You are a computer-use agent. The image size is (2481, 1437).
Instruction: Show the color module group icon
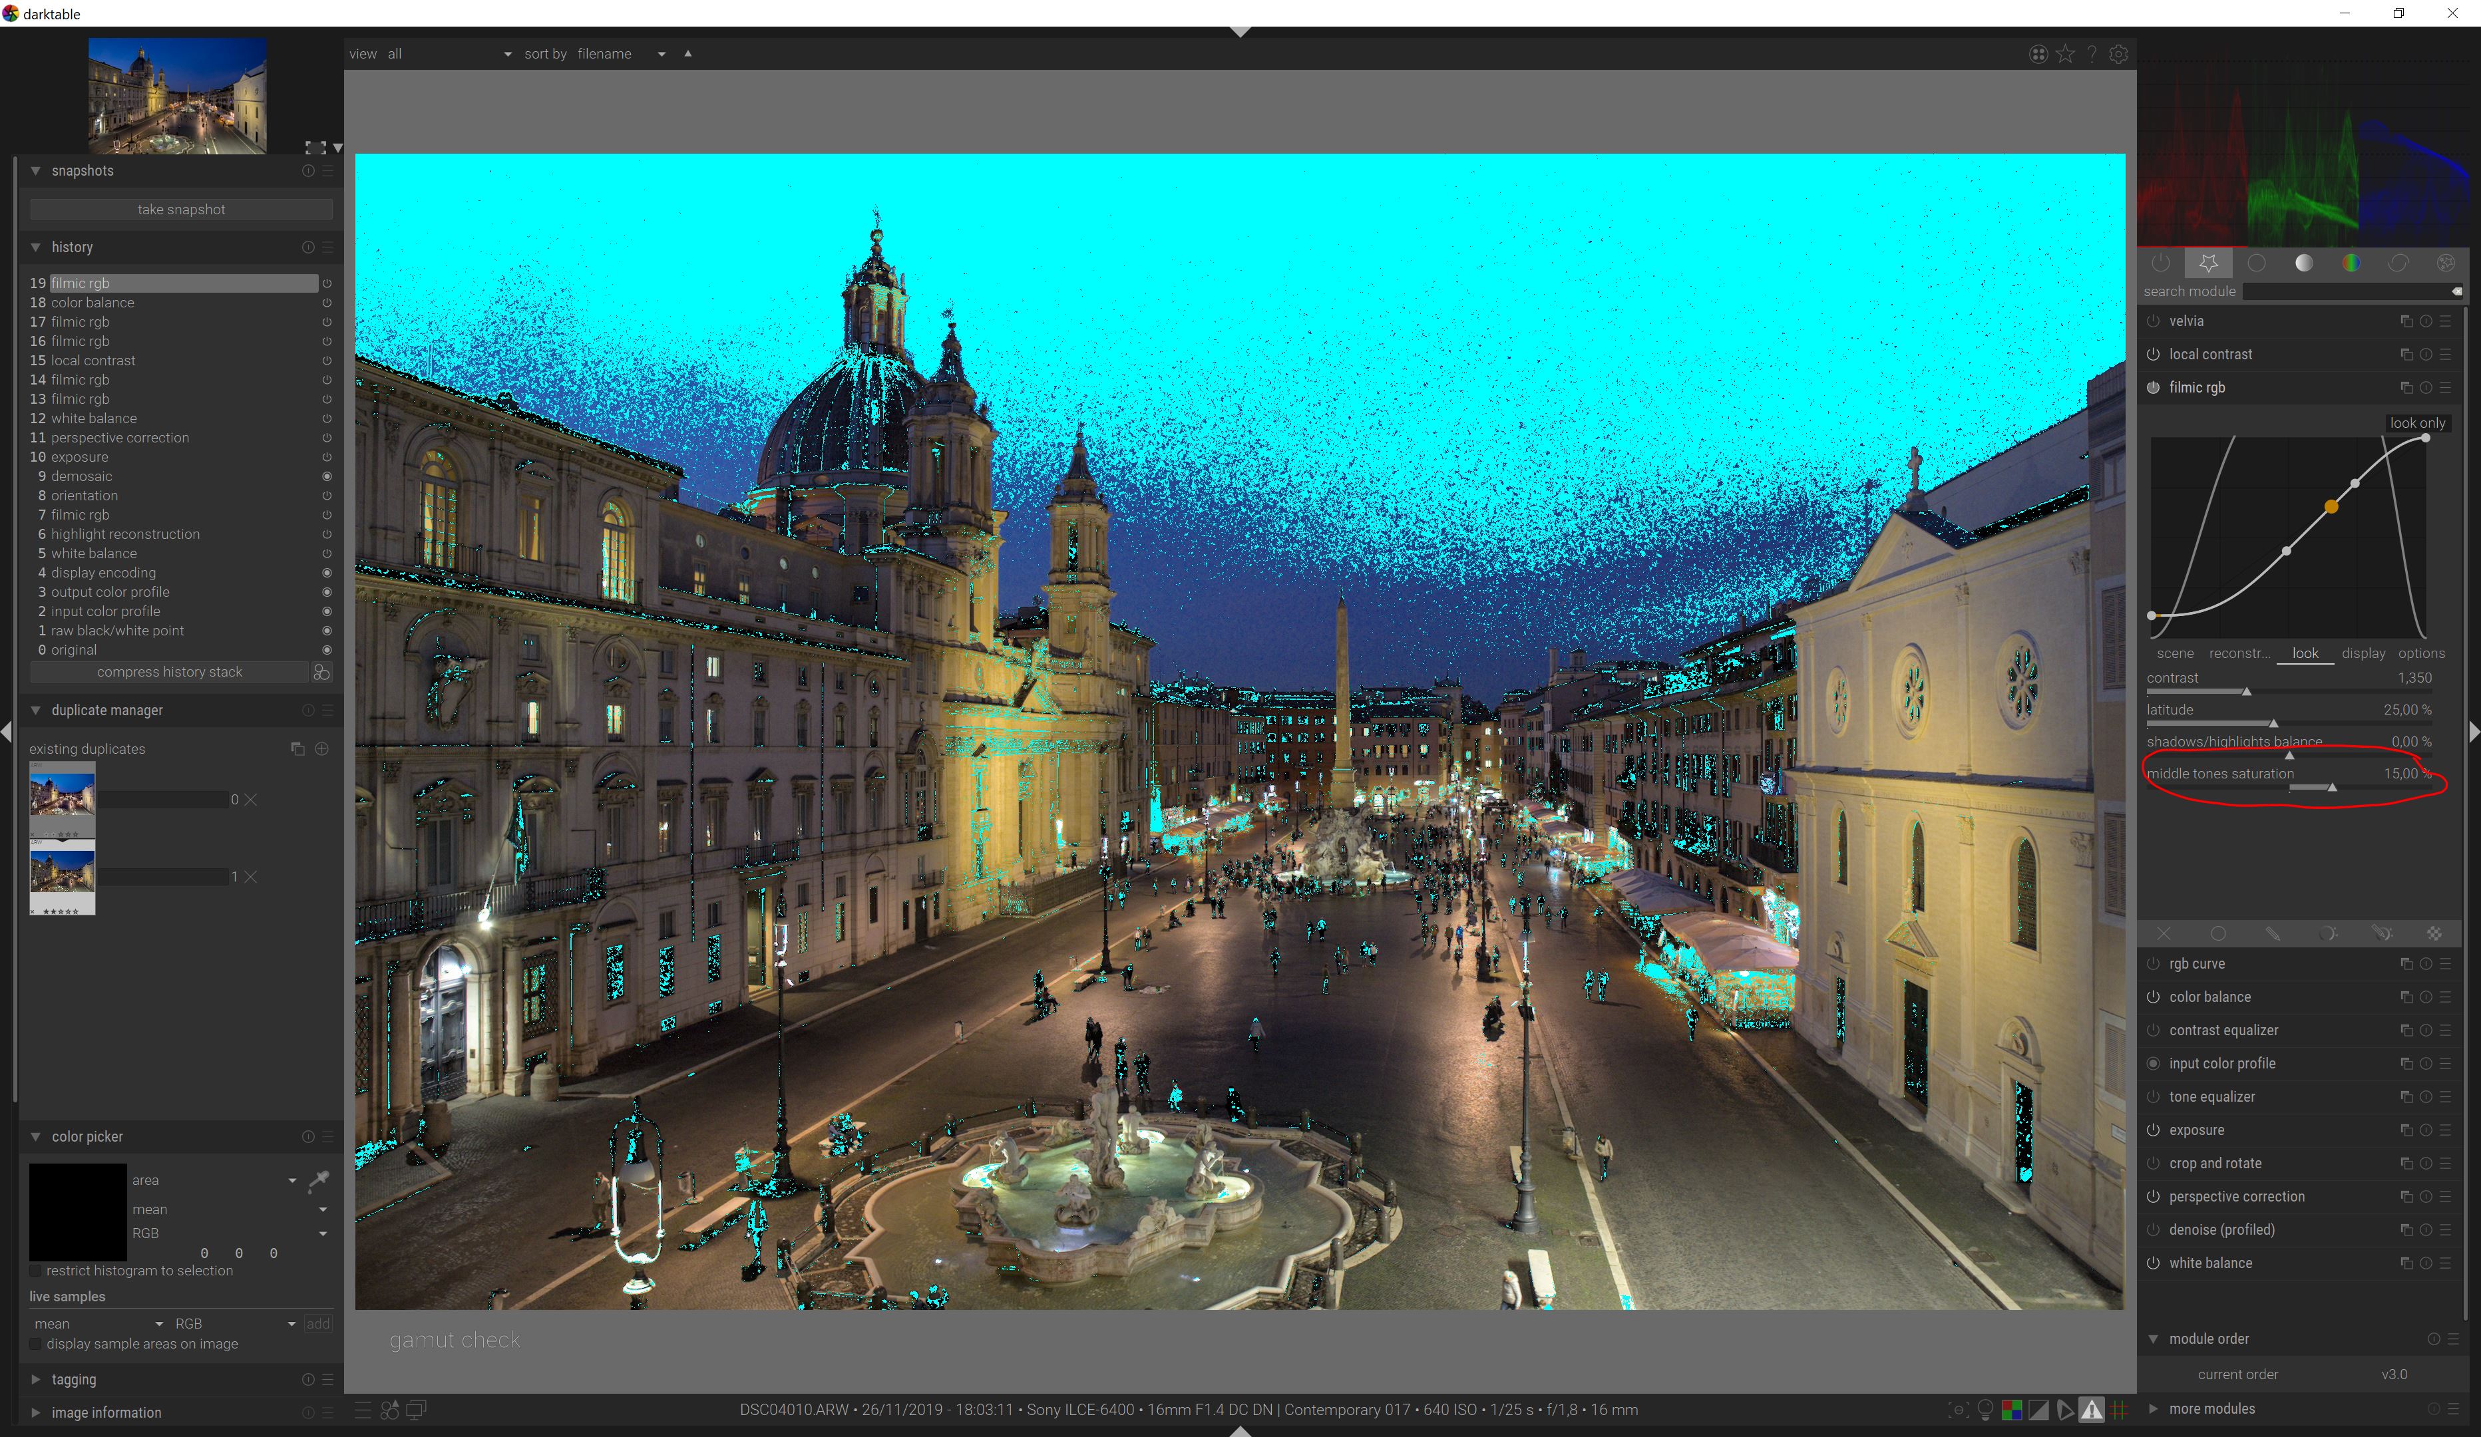tap(2351, 263)
